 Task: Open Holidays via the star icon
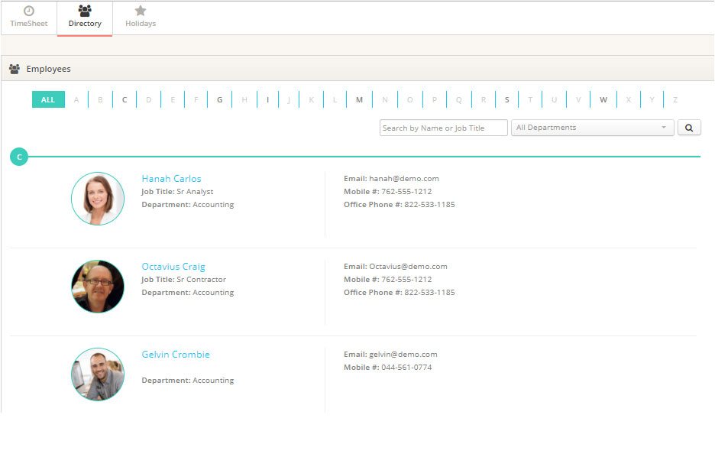(x=140, y=11)
